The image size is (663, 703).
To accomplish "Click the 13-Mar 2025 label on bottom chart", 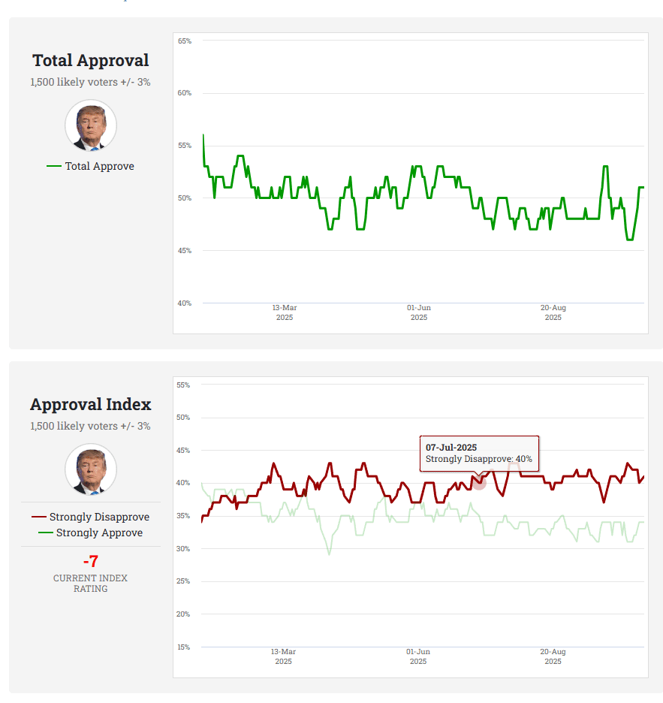I will coord(284,656).
